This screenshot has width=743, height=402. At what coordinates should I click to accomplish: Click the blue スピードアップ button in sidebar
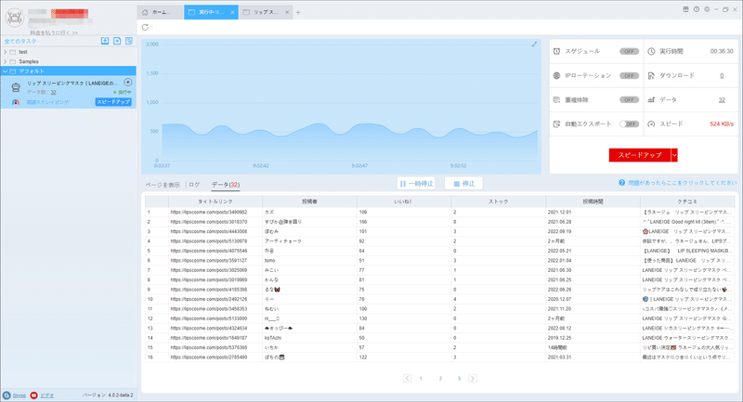pyautogui.click(x=113, y=102)
